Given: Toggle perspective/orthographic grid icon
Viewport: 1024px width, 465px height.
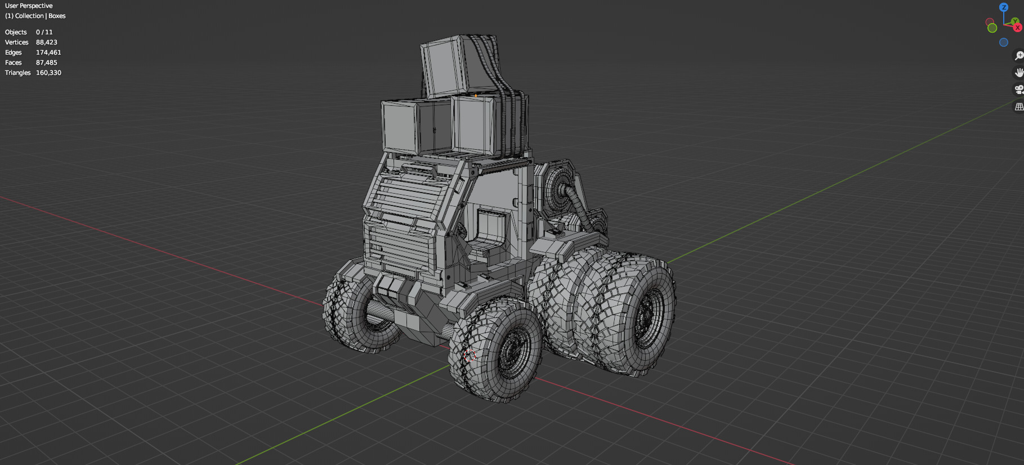Looking at the screenshot, I should pyautogui.click(x=1019, y=106).
